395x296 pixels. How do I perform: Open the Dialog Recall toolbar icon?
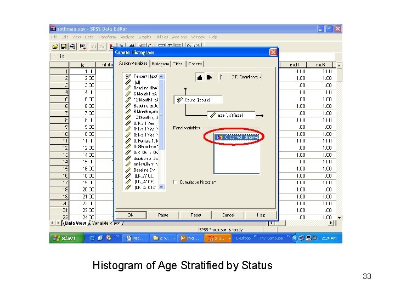pos(83,47)
